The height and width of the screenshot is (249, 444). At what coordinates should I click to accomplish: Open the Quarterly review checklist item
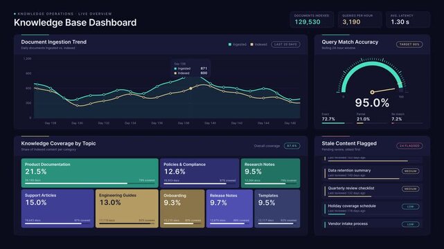372,192
